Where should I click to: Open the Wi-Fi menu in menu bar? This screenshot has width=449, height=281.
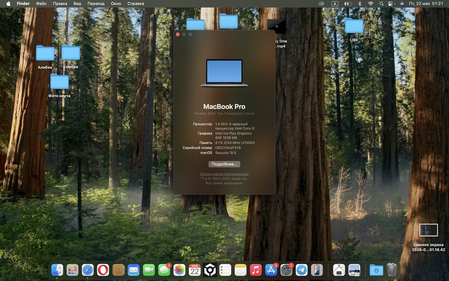click(x=371, y=4)
